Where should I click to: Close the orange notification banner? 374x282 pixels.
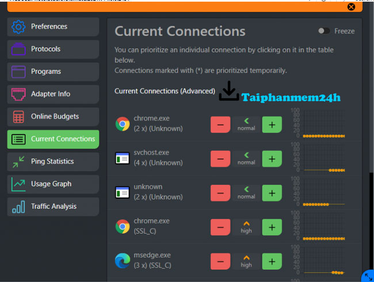351,7
